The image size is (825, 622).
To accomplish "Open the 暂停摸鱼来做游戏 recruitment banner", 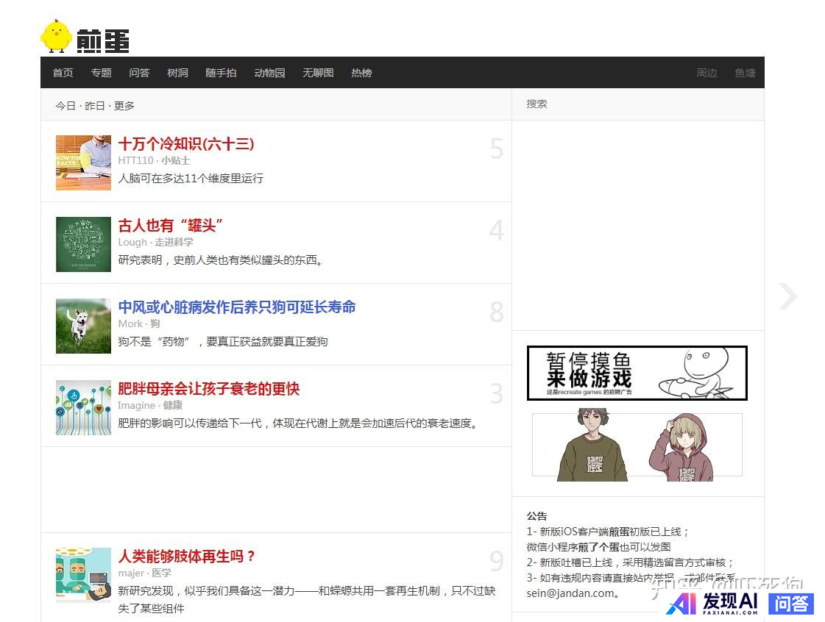I will click(637, 373).
